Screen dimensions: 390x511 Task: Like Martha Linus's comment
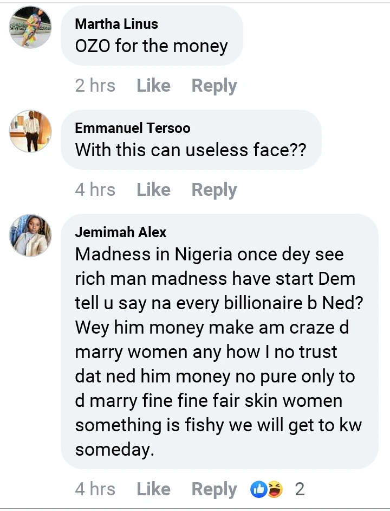coord(153,86)
